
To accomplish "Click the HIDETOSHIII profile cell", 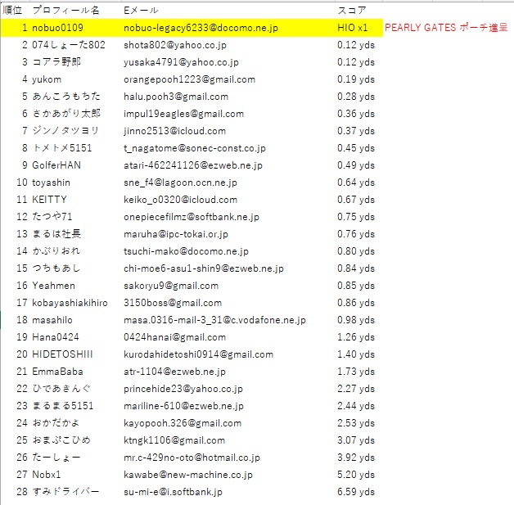I will [x=62, y=354].
